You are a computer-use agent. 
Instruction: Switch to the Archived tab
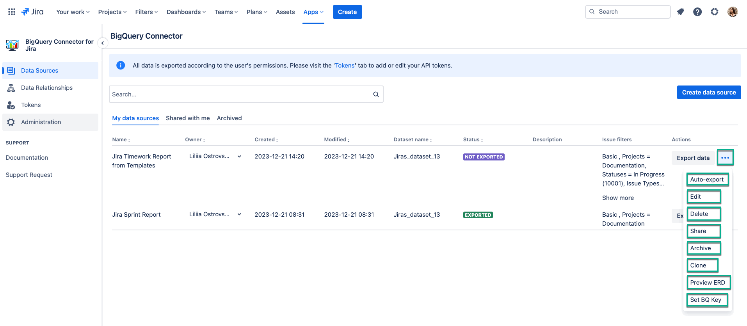click(x=229, y=118)
